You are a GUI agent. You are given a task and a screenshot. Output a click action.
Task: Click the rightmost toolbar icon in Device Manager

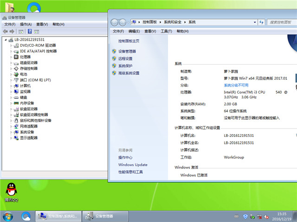(x=37, y=31)
